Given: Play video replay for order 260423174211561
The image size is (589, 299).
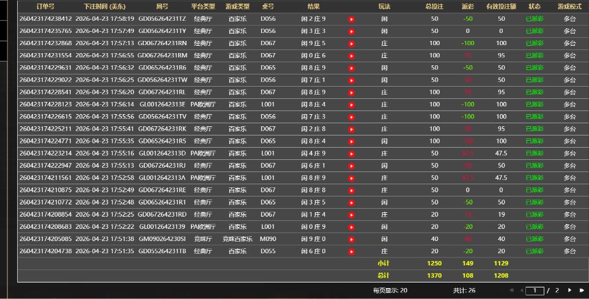Looking at the screenshot, I should 351,178.
